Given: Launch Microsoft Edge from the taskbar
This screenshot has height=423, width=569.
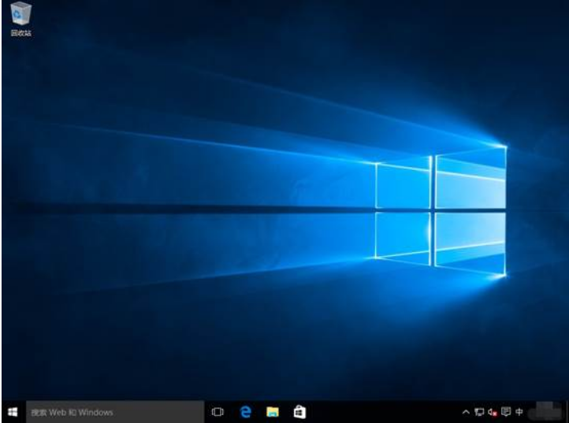Looking at the screenshot, I should point(245,412).
